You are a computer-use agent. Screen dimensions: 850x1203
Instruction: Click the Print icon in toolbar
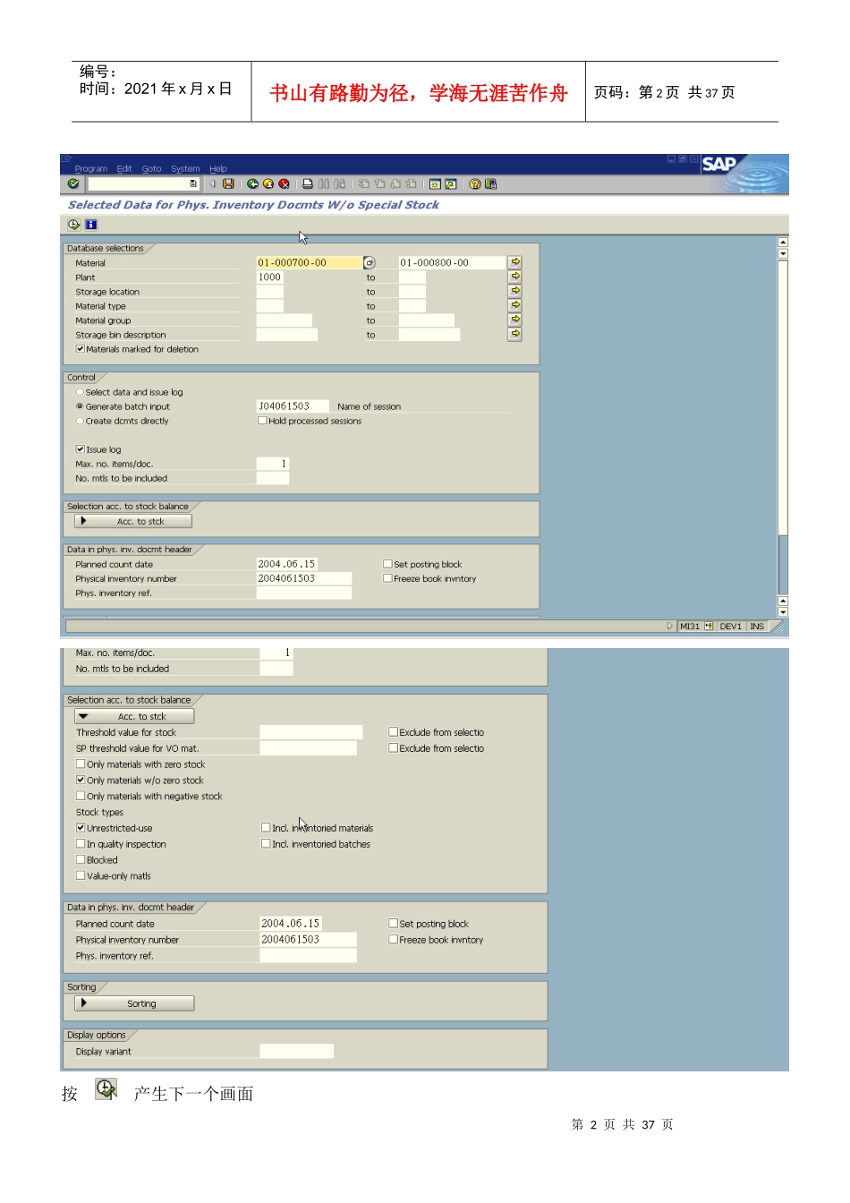(308, 183)
